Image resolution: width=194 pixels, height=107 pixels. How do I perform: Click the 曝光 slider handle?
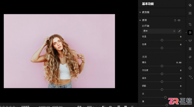click(x=162, y=66)
